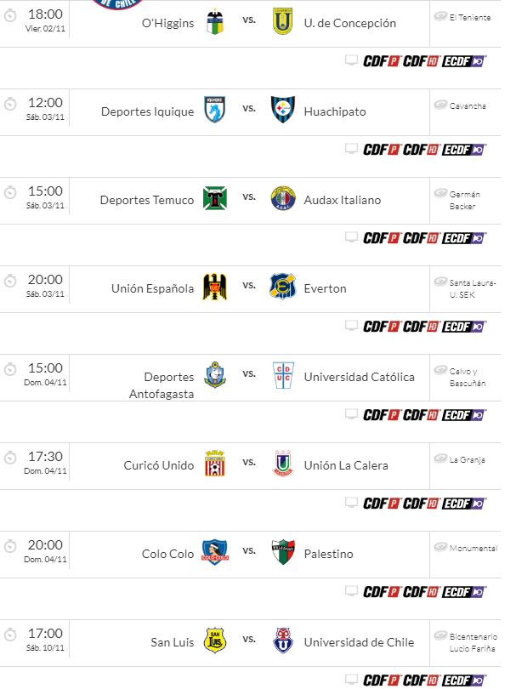Click the Deportes Antofagasta team name
This screenshot has width=516, height=689.
[162, 385]
